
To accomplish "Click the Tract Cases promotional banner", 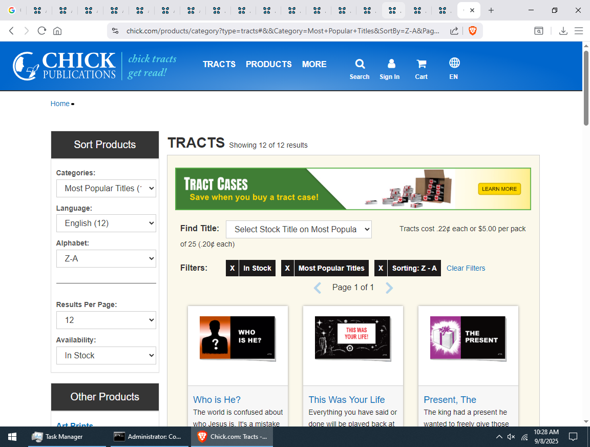I will coord(353,189).
